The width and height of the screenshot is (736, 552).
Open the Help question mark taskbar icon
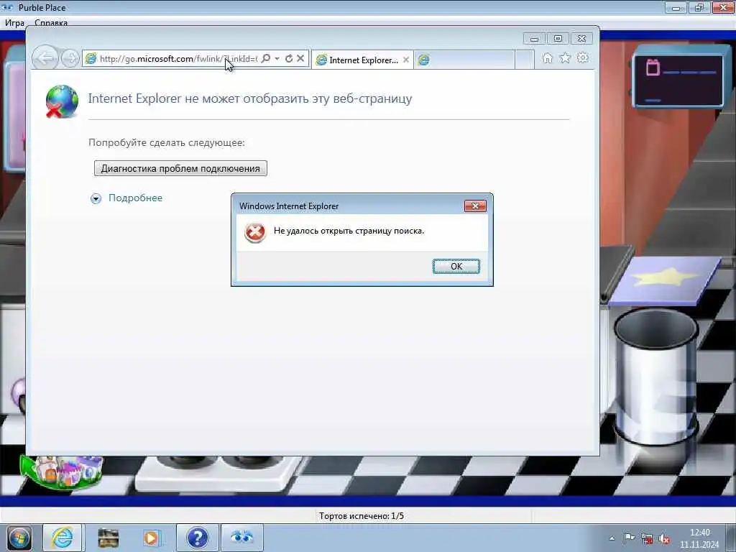pos(197,538)
